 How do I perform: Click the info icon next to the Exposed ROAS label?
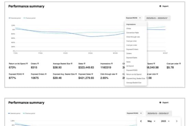click(x=23, y=74)
